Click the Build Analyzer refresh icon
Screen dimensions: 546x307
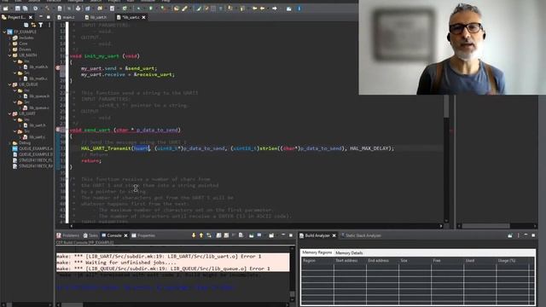pyautogui.click(x=510, y=235)
